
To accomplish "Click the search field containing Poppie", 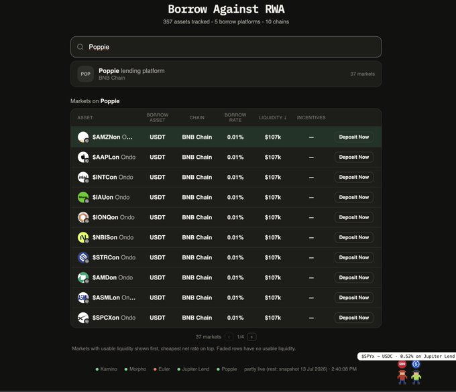I will coord(226,47).
